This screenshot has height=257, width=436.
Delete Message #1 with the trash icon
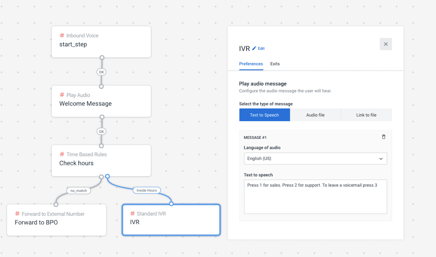(x=383, y=137)
